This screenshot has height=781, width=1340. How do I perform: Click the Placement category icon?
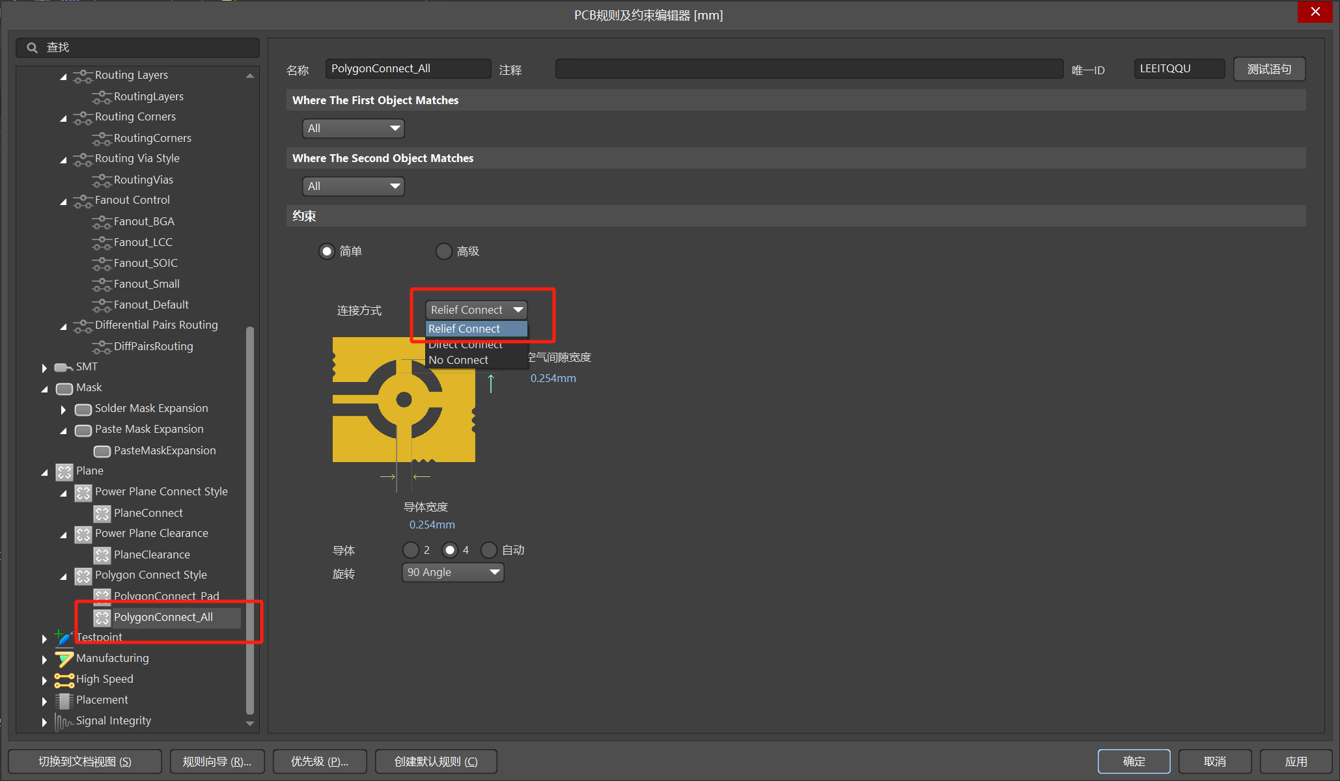click(64, 700)
